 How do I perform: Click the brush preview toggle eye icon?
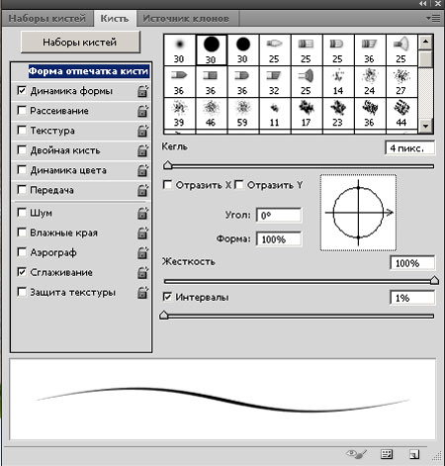[x=356, y=454]
